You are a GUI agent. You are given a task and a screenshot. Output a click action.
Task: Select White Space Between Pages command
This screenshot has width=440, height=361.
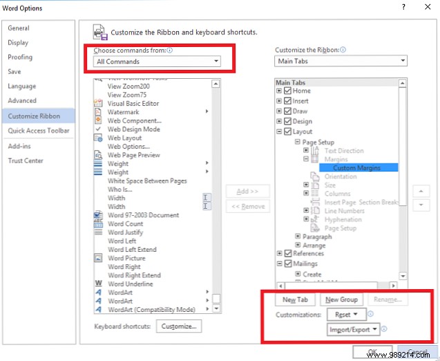147,180
